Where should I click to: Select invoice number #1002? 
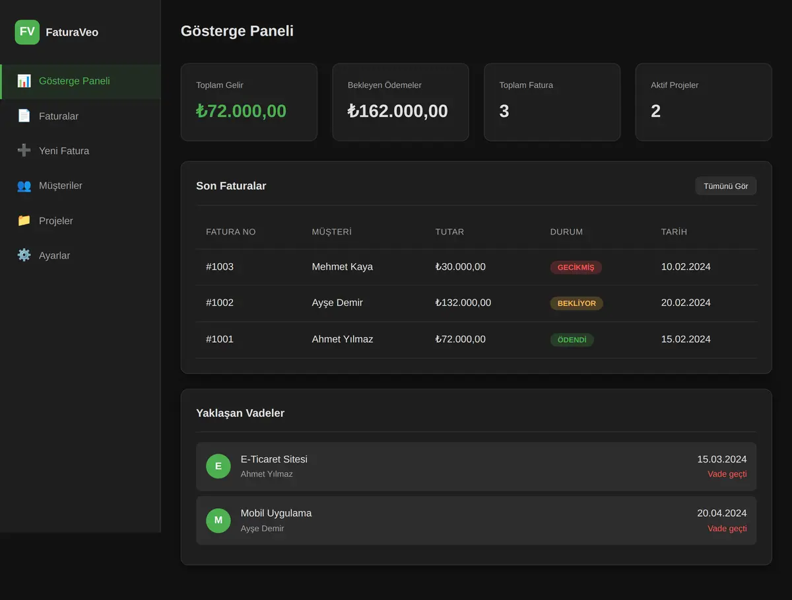[x=220, y=303]
